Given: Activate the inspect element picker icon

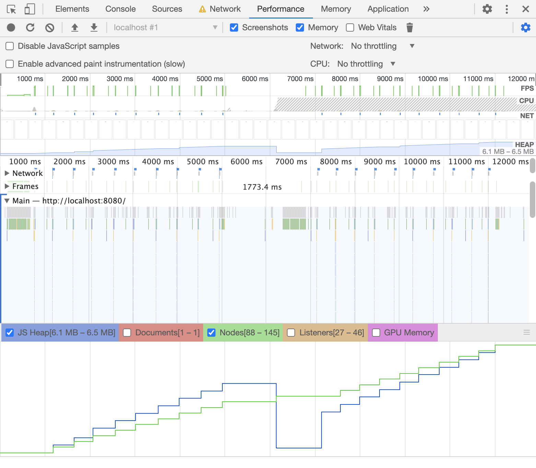Looking at the screenshot, I should (x=11, y=9).
